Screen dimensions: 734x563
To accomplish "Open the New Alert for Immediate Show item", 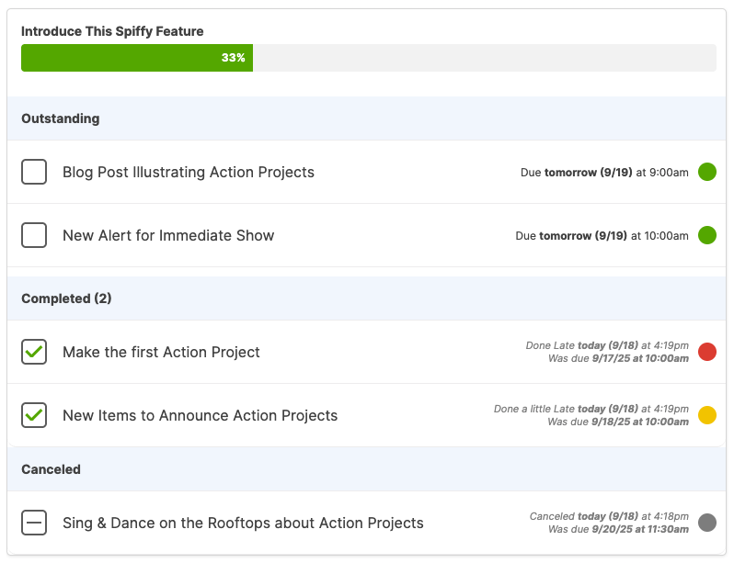I will click(x=168, y=235).
